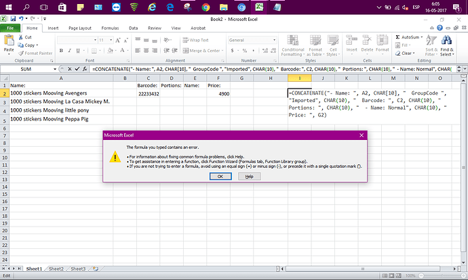The width and height of the screenshot is (468, 280).
Task: Cancel formula entry with X button
Action: (70, 69)
